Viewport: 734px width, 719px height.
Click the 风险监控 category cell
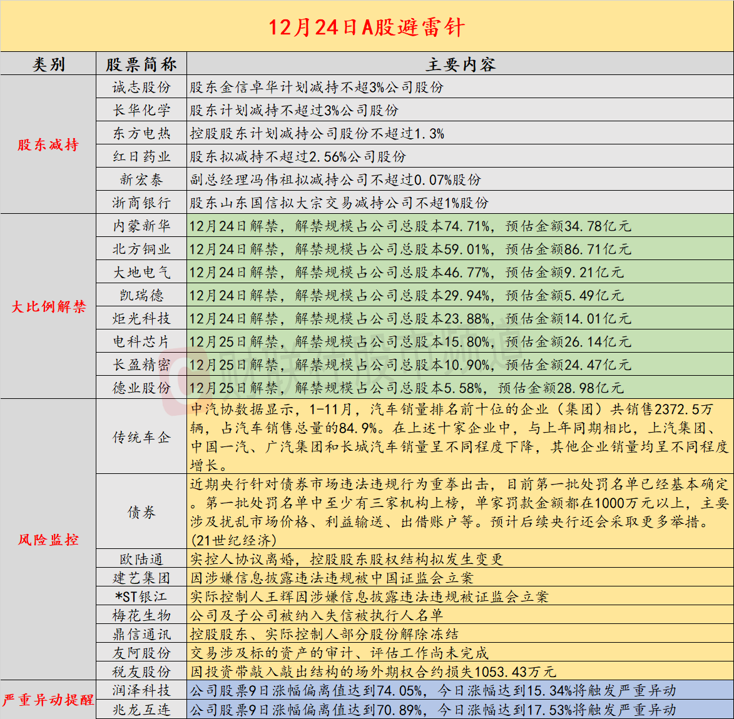click(x=48, y=540)
